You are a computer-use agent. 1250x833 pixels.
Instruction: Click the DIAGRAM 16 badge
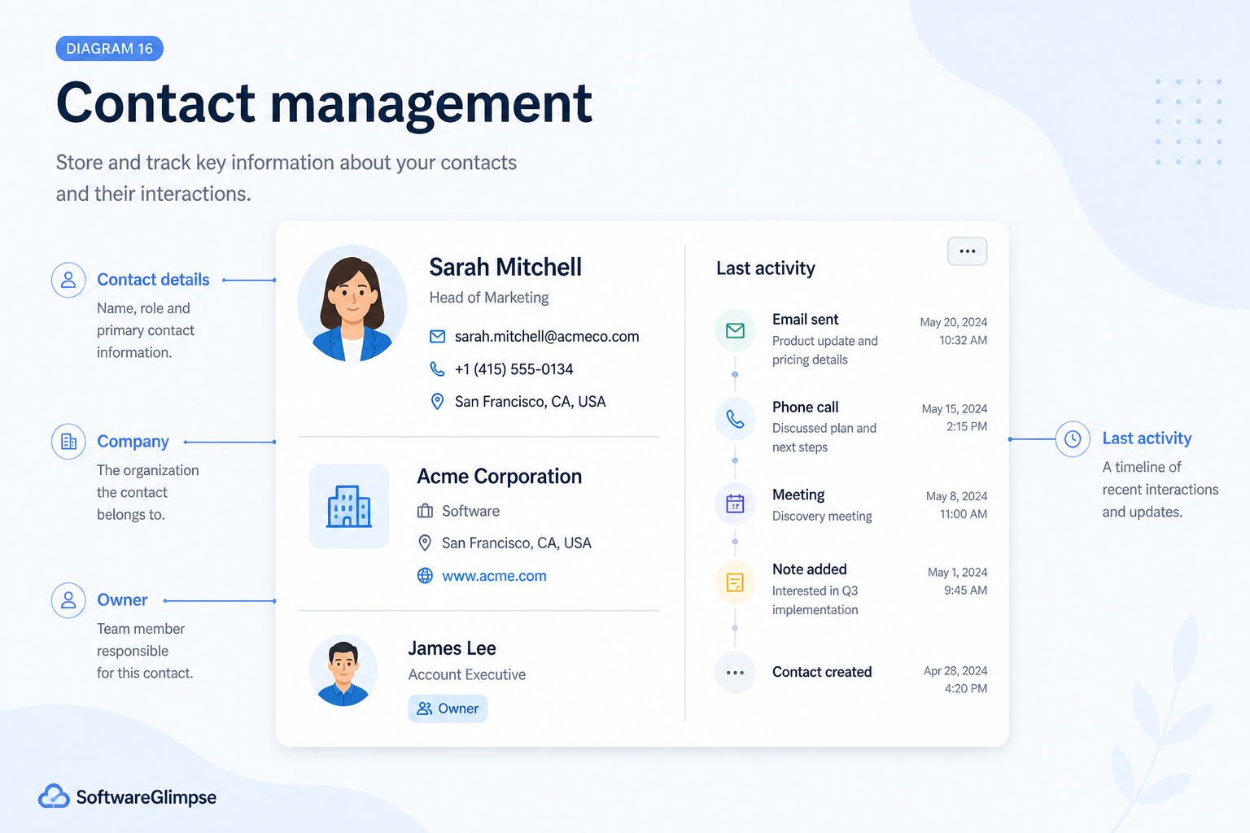click(x=110, y=49)
